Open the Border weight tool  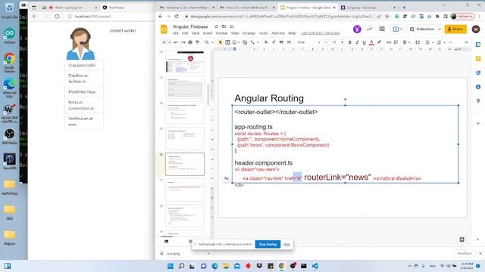281,42
